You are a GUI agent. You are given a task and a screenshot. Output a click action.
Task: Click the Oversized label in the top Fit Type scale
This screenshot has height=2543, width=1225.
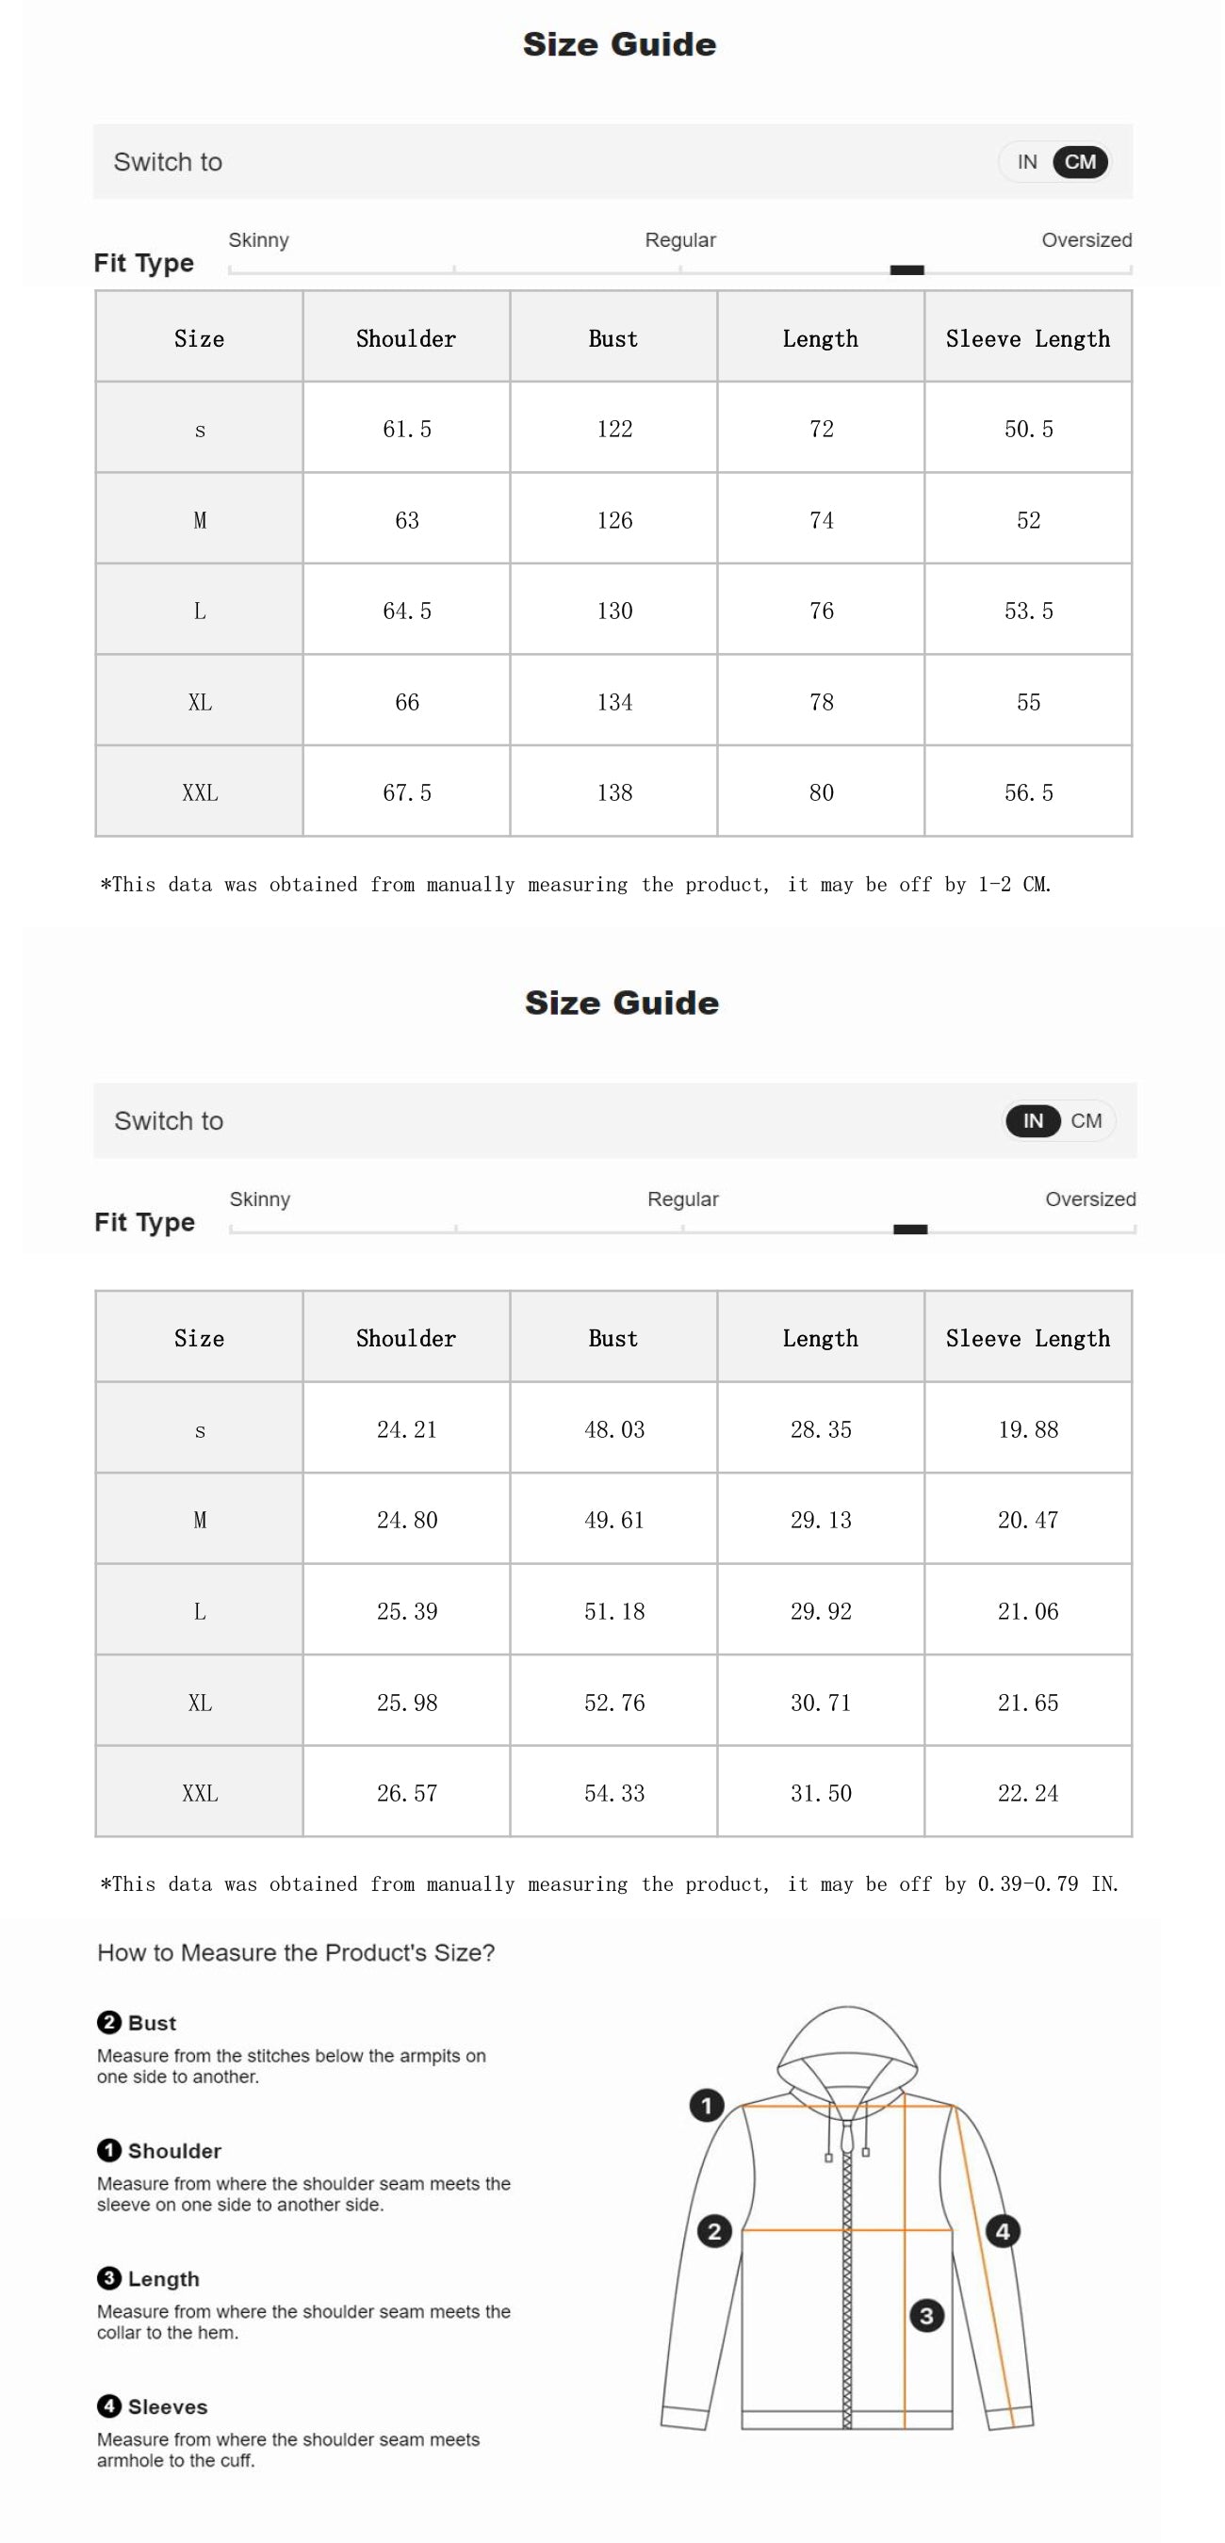(1086, 240)
